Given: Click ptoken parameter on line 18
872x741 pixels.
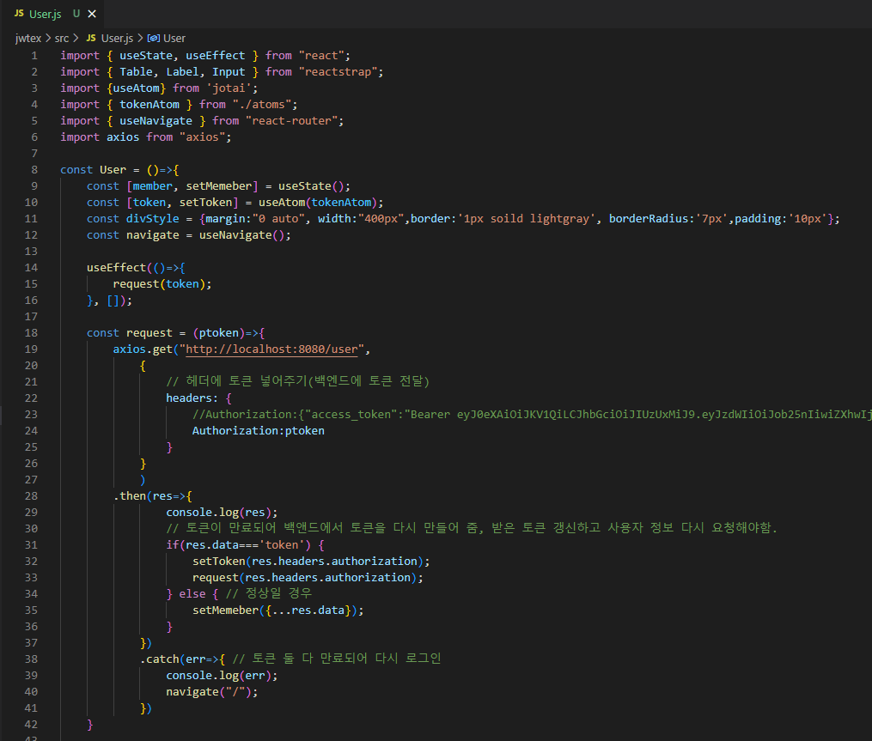Looking at the screenshot, I should coord(218,333).
